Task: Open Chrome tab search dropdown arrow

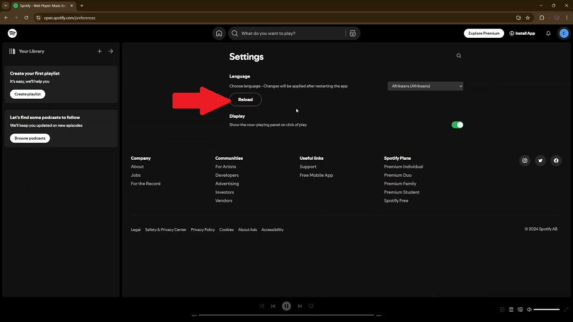Action: click(5, 5)
